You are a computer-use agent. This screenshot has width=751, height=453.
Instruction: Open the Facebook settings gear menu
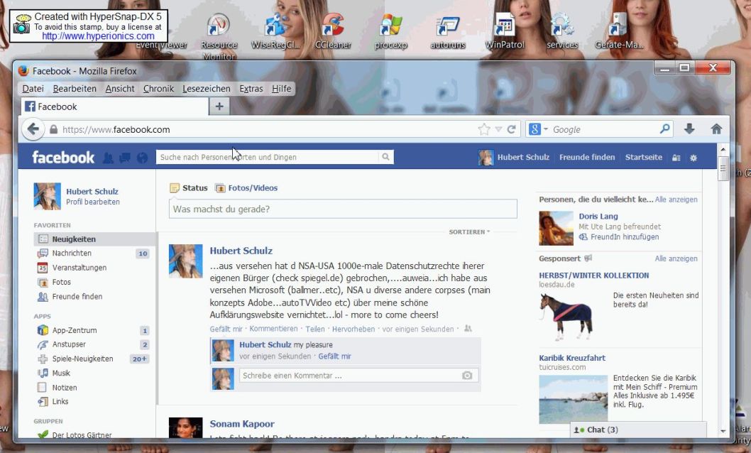(694, 158)
